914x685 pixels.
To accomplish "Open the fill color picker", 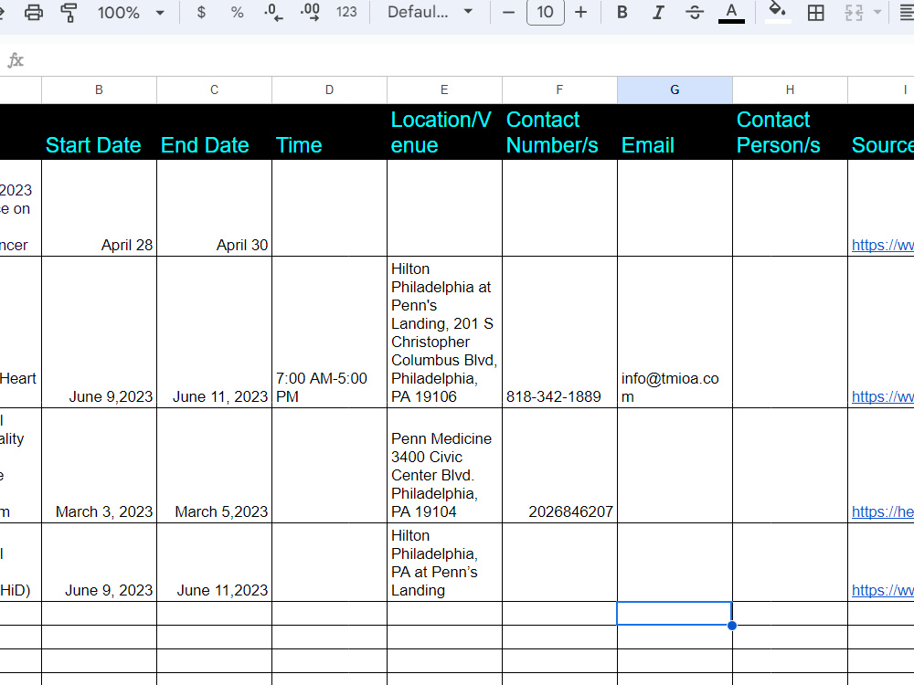I will point(777,12).
